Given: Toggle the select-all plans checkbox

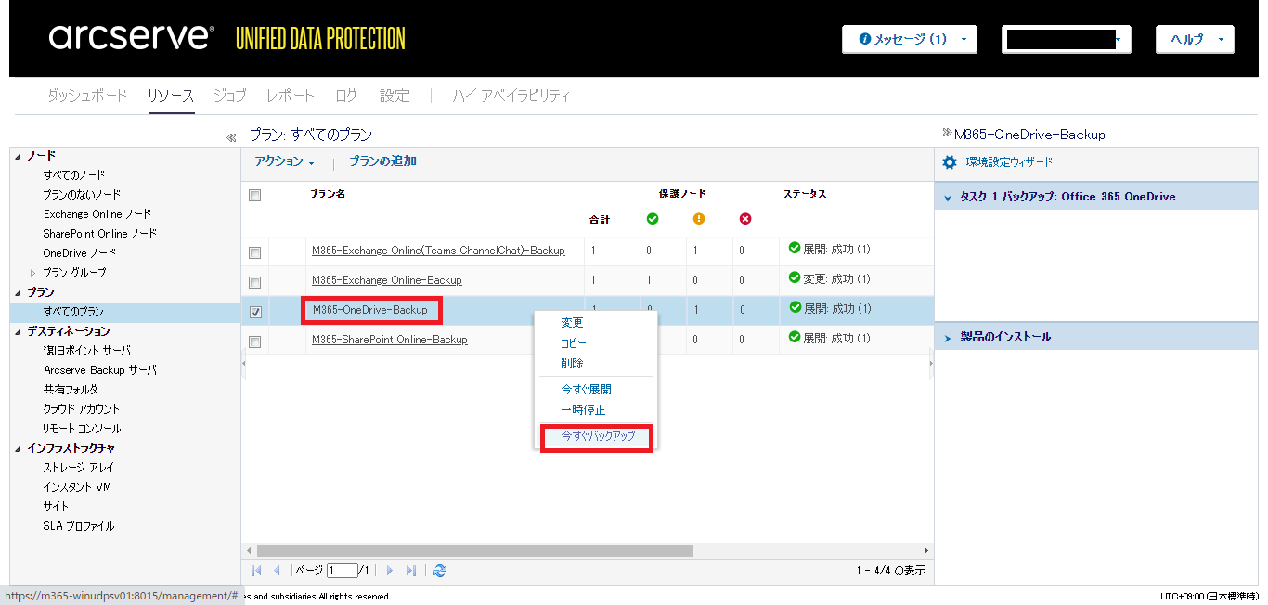Looking at the screenshot, I should (255, 195).
